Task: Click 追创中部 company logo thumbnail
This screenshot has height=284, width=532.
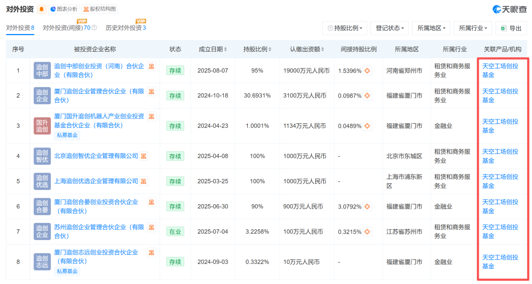Action: [x=42, y=71]
